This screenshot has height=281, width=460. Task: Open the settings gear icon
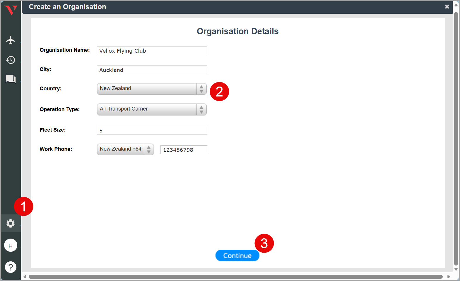tap(11, 223)
